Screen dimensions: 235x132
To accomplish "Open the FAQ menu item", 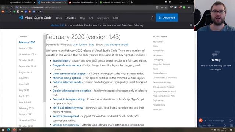I will point(115,18).
